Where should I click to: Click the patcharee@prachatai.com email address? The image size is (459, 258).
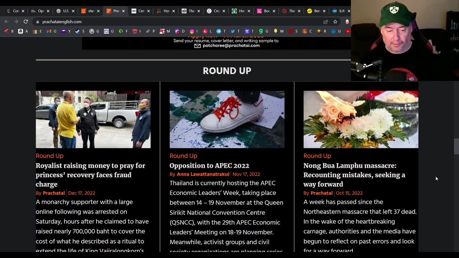231,46
